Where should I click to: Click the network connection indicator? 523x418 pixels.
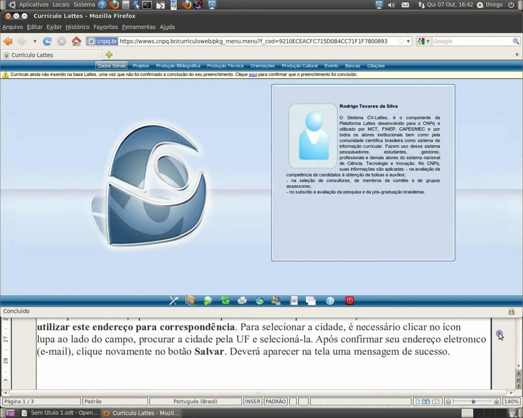coord(422,5)
